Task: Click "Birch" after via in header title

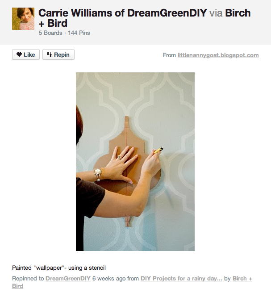Action: click(238, 13)
